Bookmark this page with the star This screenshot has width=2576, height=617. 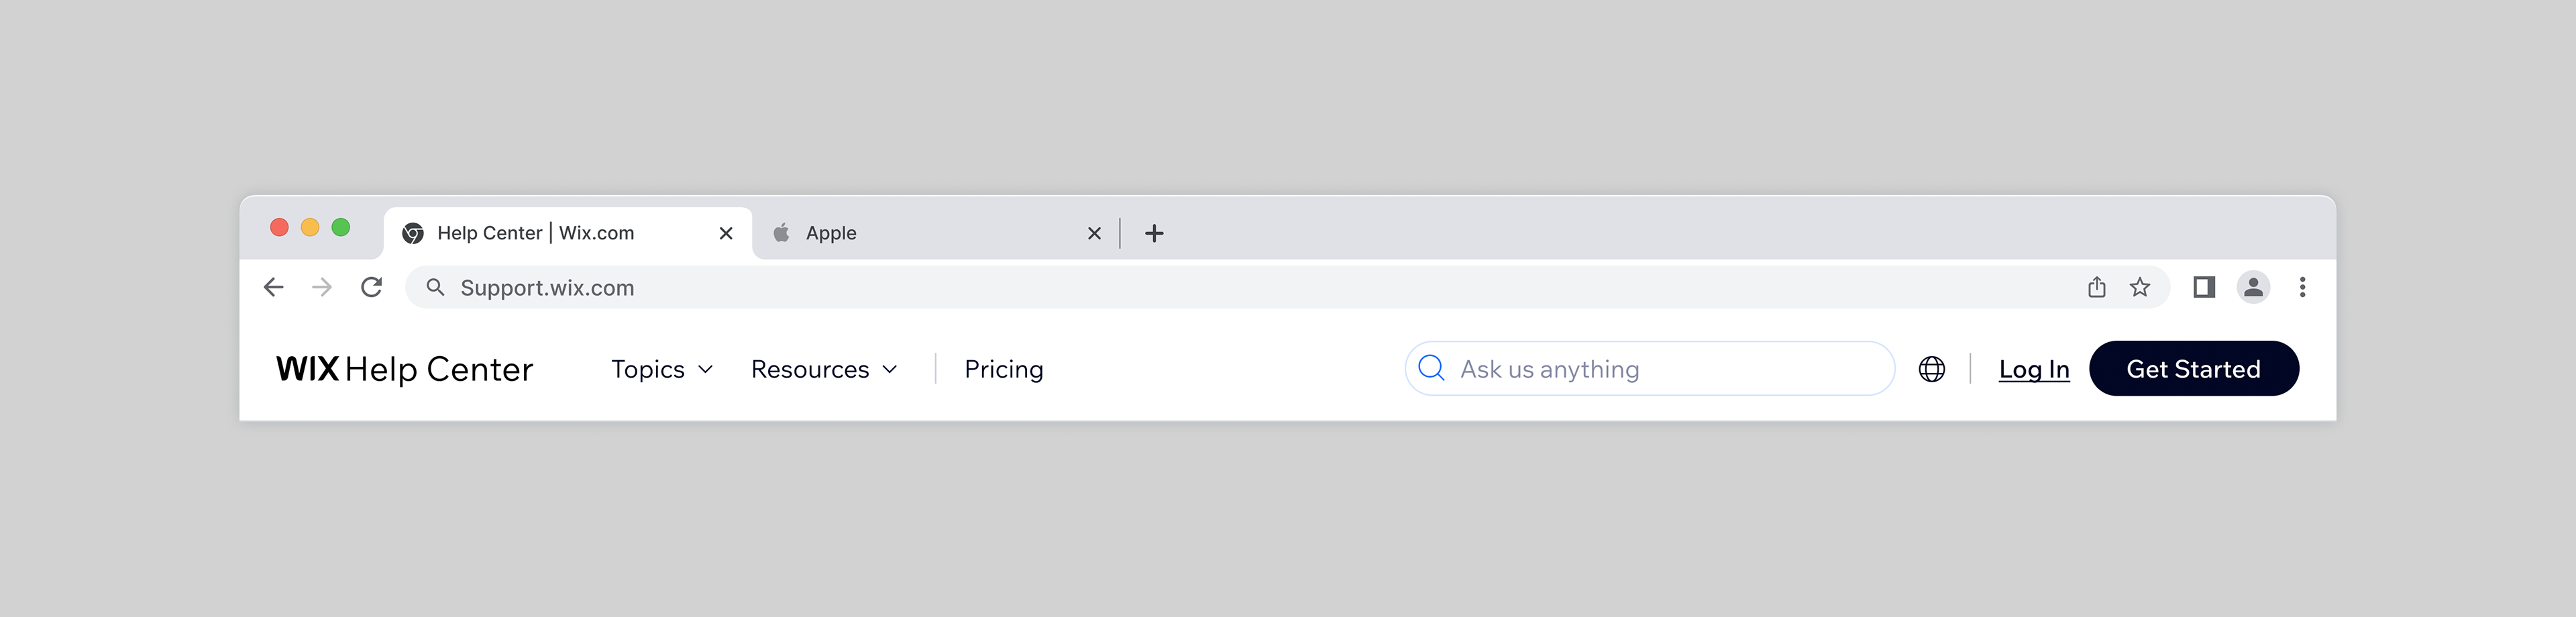(2139, 288)
